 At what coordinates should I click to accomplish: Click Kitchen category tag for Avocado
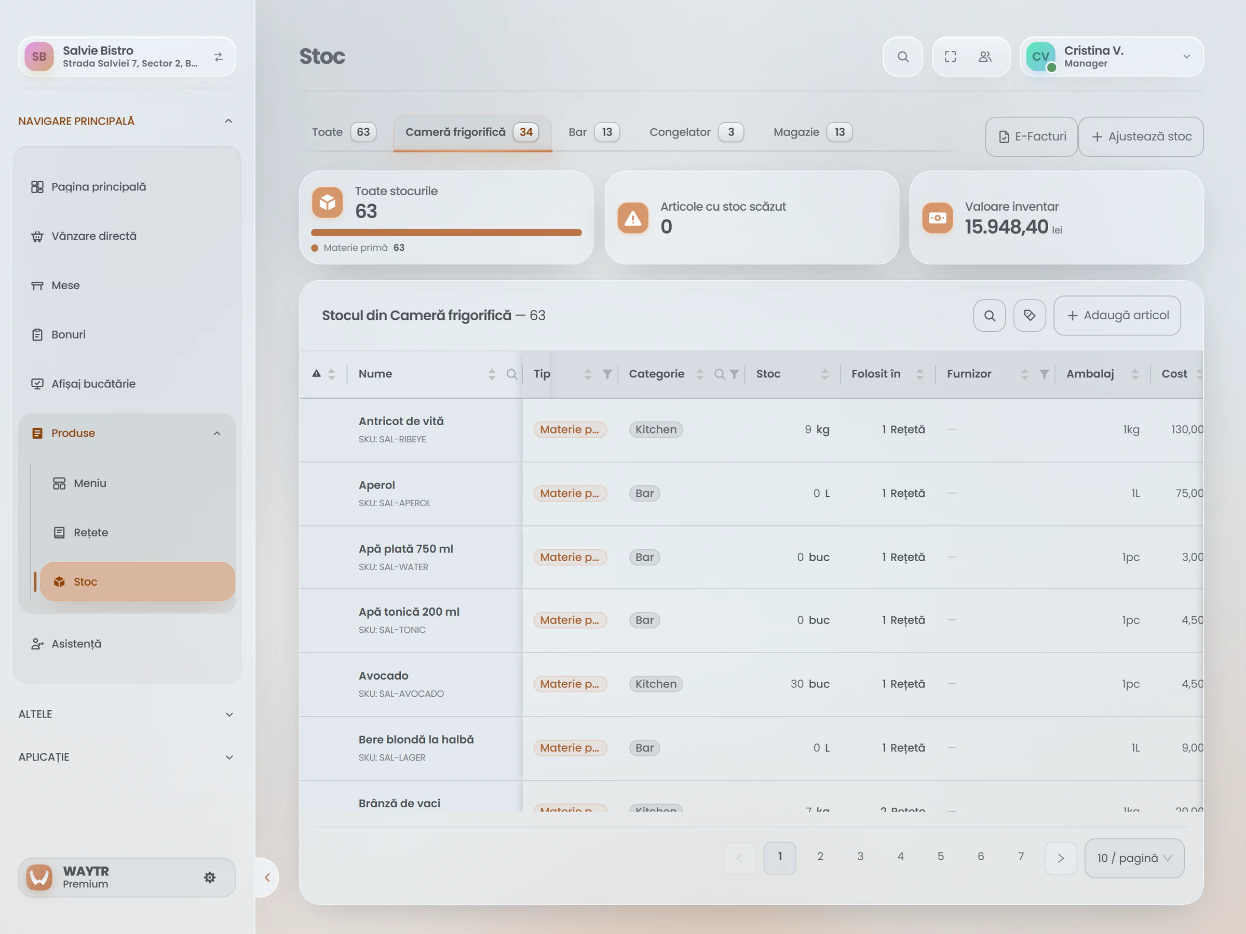(x=656, y=684)
